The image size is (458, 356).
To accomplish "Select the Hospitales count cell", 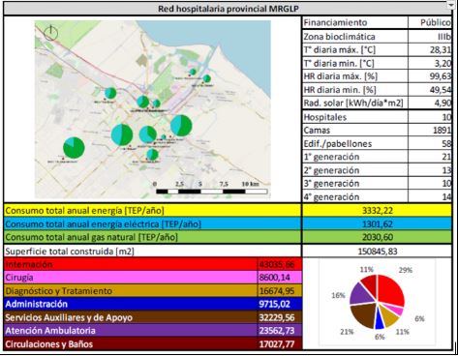I will tap(430, 117).
